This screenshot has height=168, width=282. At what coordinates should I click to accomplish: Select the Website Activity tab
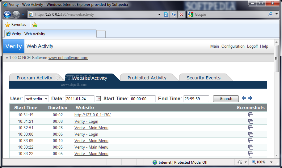pyautogui.click(x=90, y=78)
